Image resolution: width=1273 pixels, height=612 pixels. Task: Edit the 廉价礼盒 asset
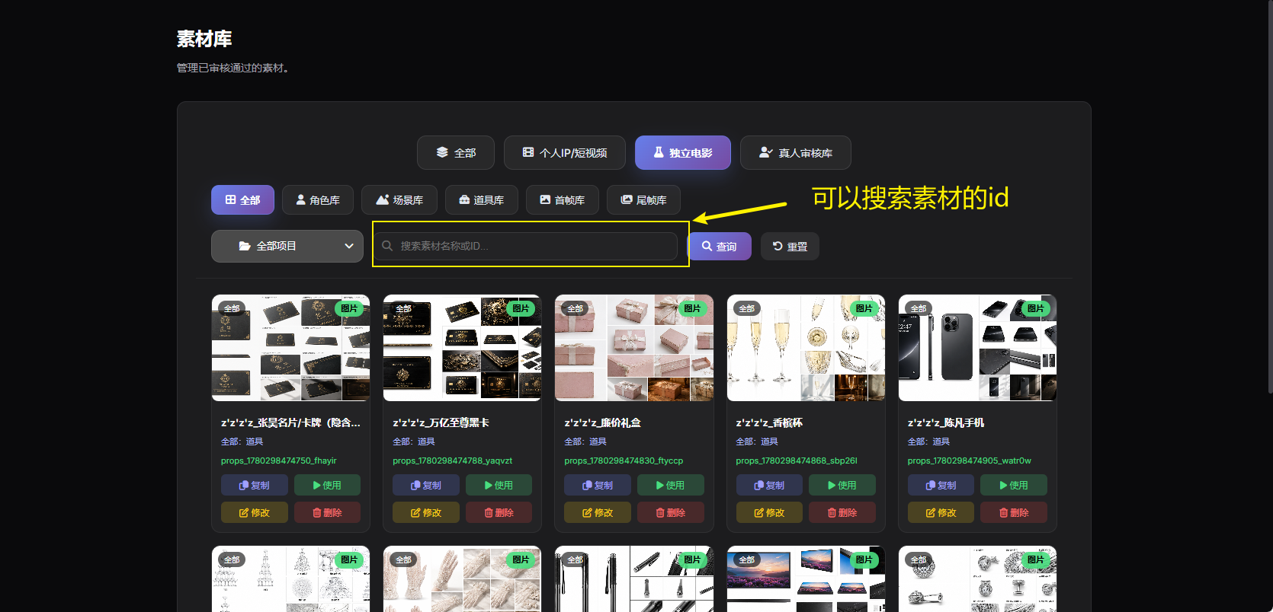(598, 512)
